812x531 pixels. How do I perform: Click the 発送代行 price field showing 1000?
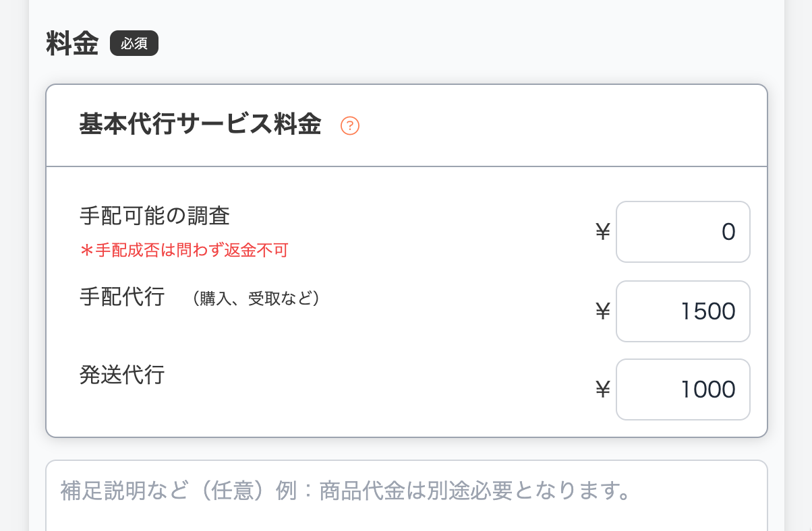(x=682, y=389)
